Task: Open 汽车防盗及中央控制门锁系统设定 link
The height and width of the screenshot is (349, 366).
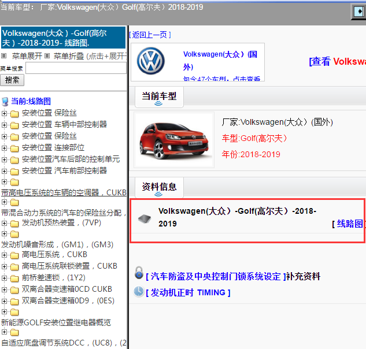Action: (216, 276)
